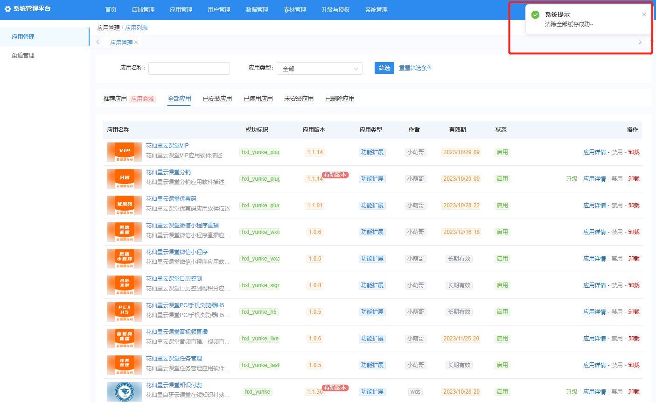Click the wds author tag
Viewport: 656px width, 403px height.
[415, 392]
